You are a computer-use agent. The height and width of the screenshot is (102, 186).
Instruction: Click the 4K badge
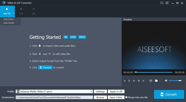pos(66,37)
